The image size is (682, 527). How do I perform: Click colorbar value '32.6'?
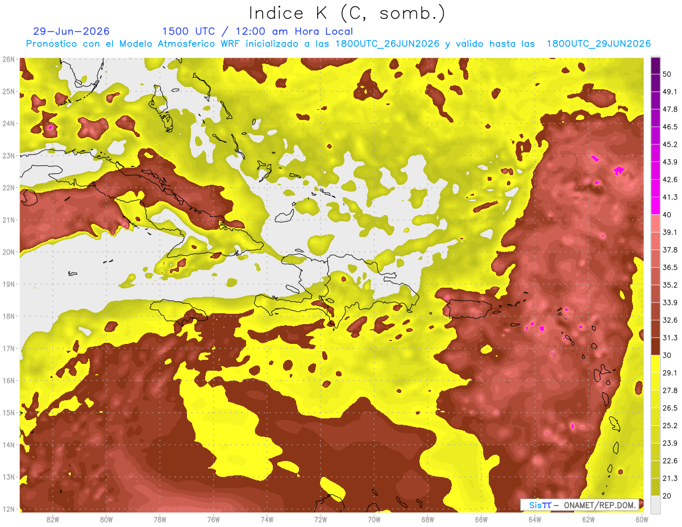[669, 320]
